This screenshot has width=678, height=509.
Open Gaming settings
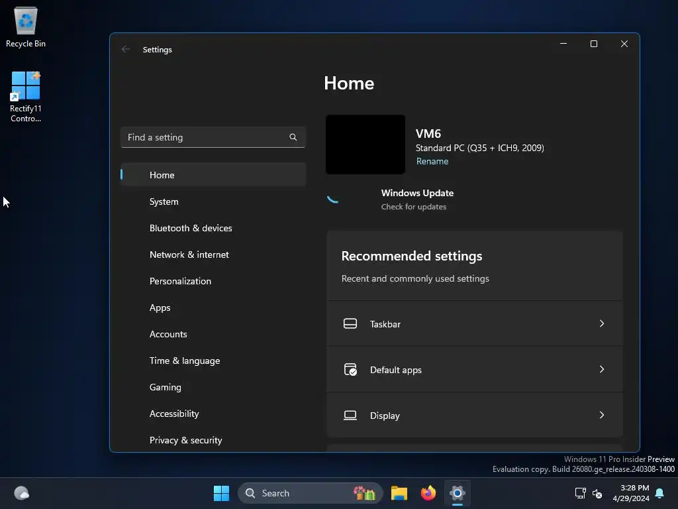[x=213, y=387]
